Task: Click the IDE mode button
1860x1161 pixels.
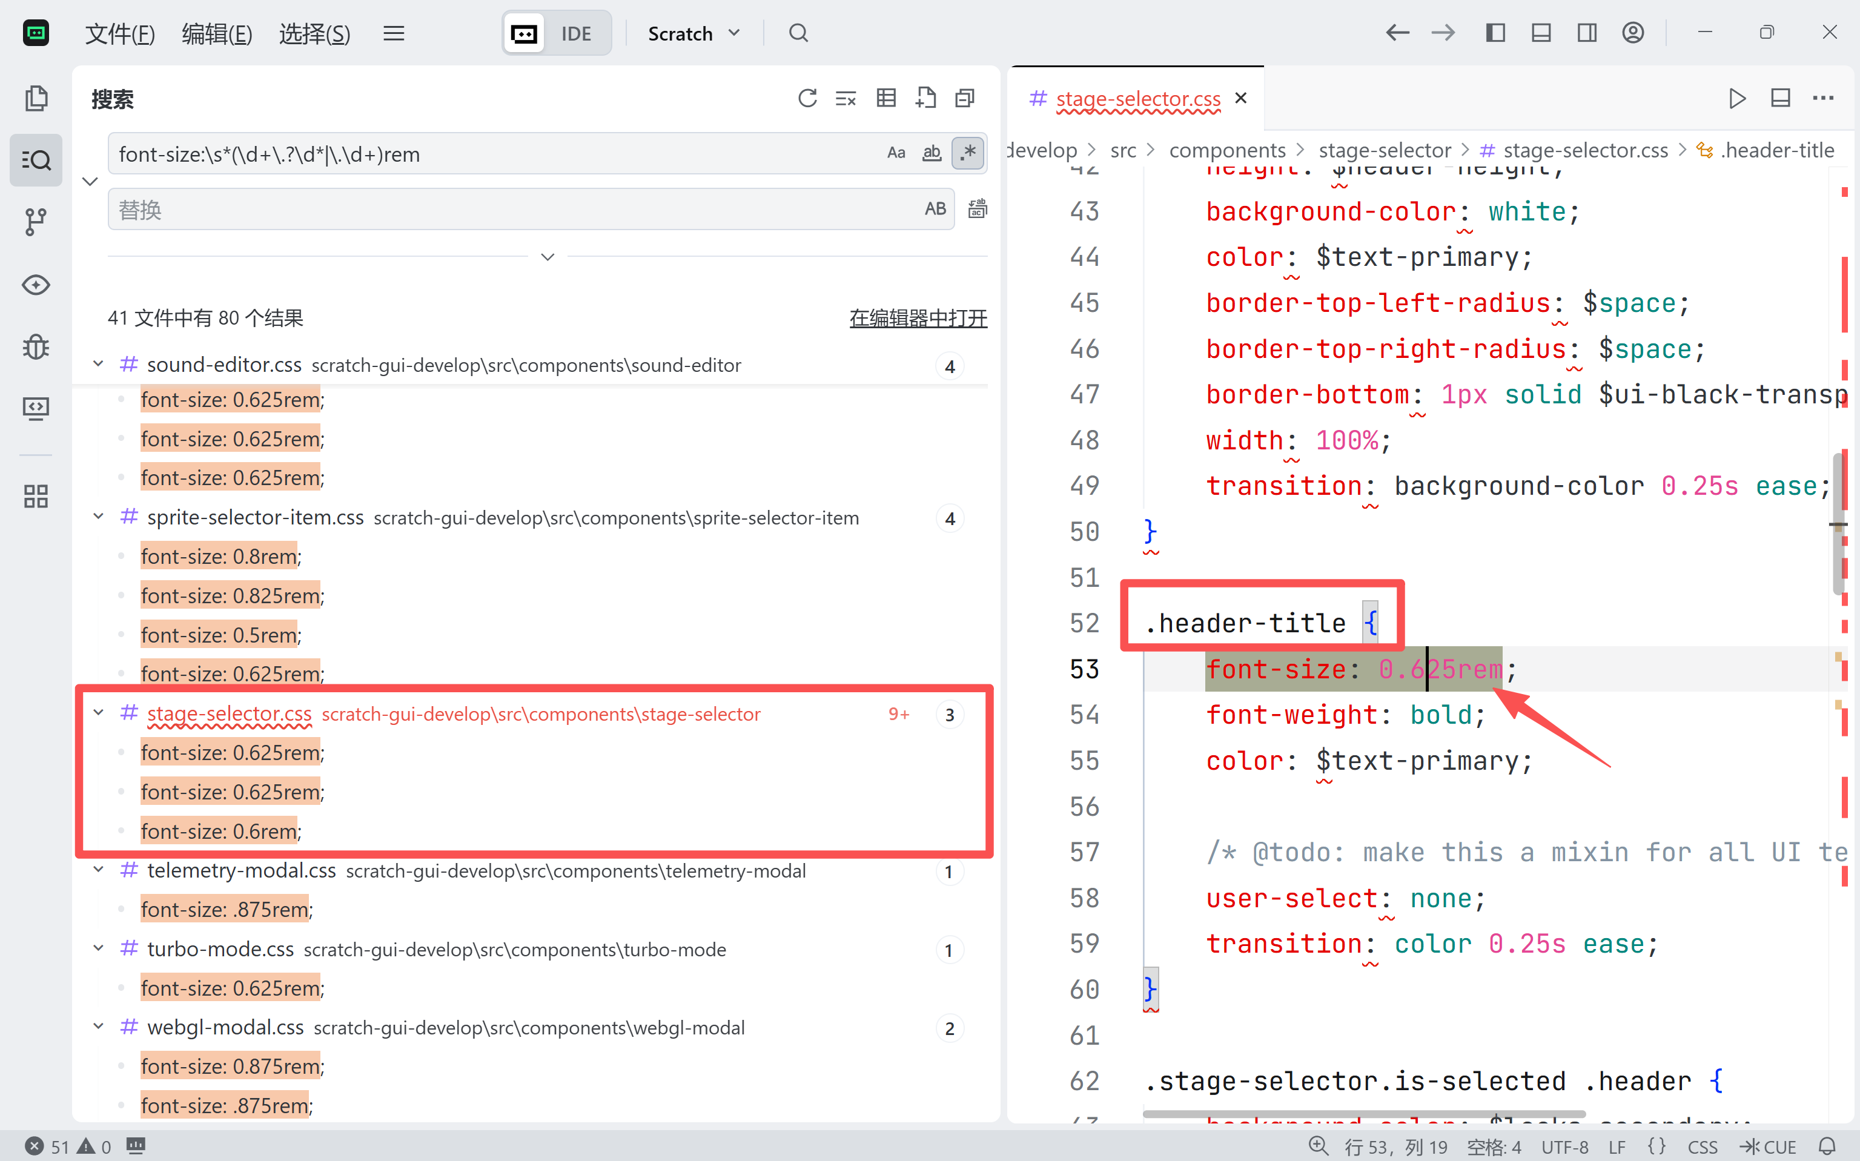Action: click(576, 33)
